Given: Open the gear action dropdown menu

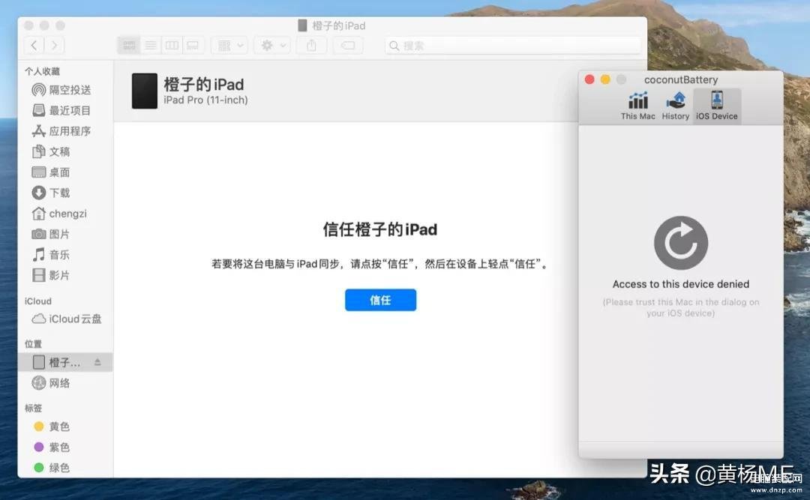Looking at the screenshot, I should 272,46.
